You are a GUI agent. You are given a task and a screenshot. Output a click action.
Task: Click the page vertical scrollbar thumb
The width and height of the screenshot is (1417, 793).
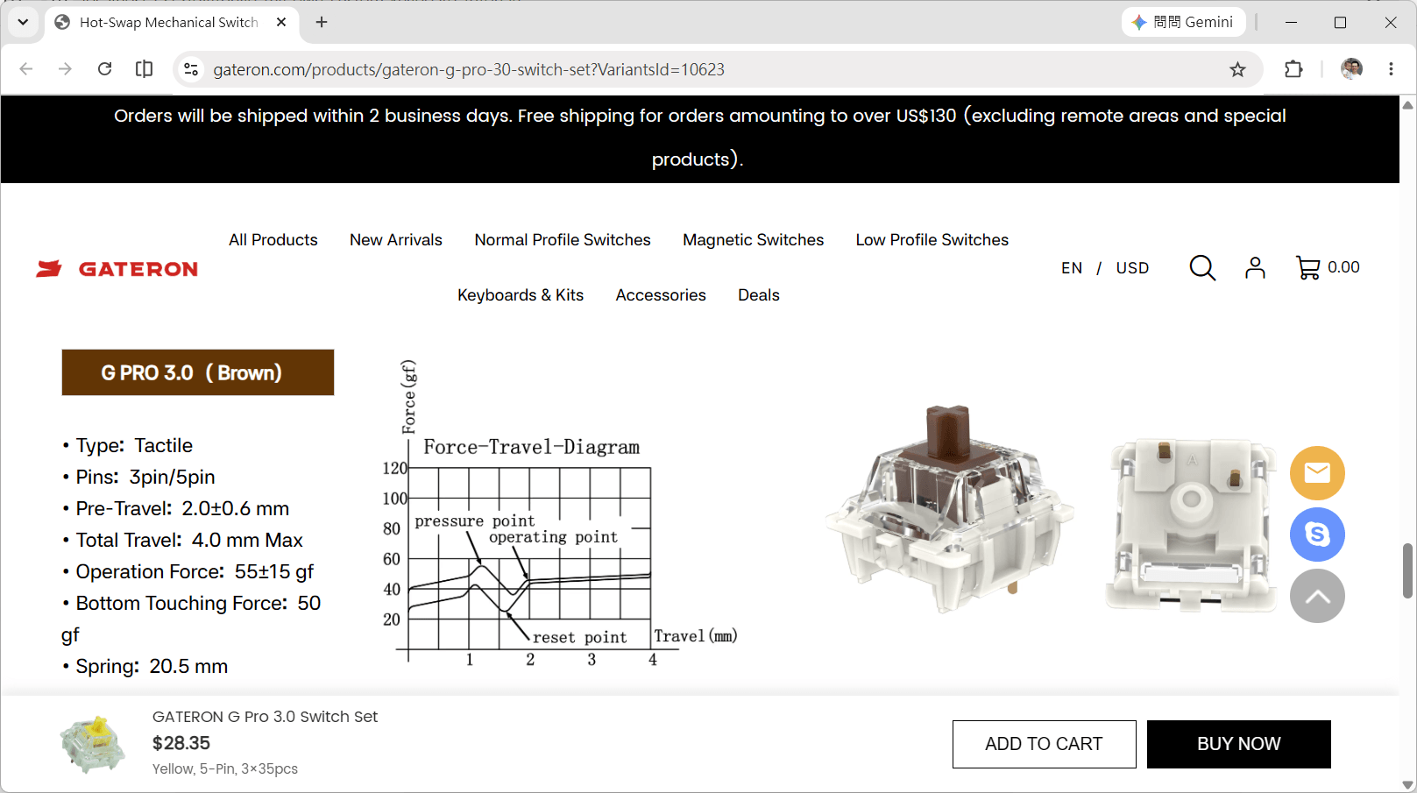1408,570
